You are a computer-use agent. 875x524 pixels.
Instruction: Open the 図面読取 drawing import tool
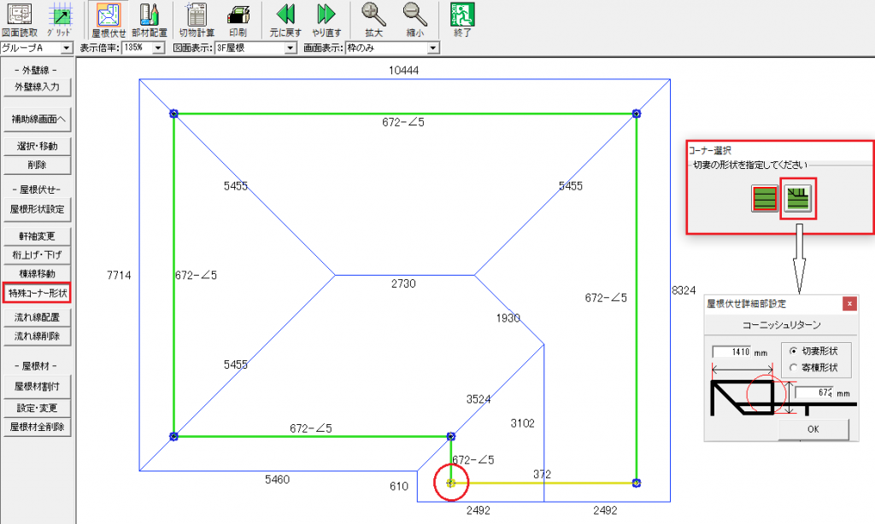point(21,20)
